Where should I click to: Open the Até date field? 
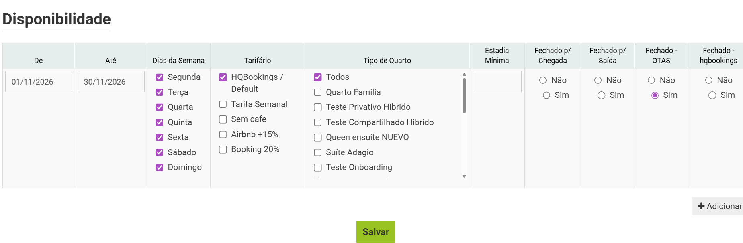coord(111,82)
